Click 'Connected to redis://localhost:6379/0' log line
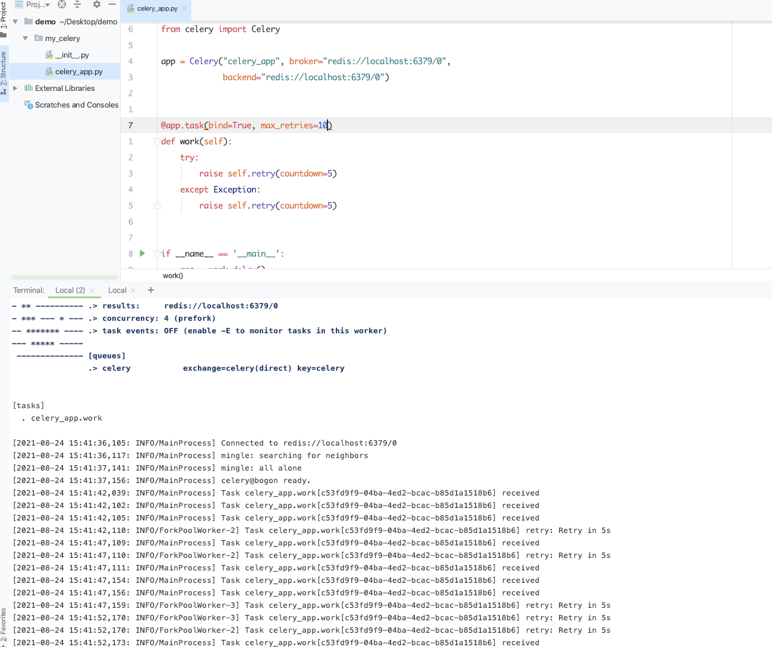Screen dimensions: 772x647 click(x=309, y=443)
